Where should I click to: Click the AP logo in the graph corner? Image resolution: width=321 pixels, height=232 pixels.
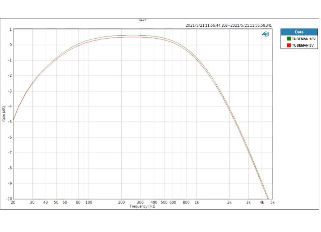click(265, 34)
